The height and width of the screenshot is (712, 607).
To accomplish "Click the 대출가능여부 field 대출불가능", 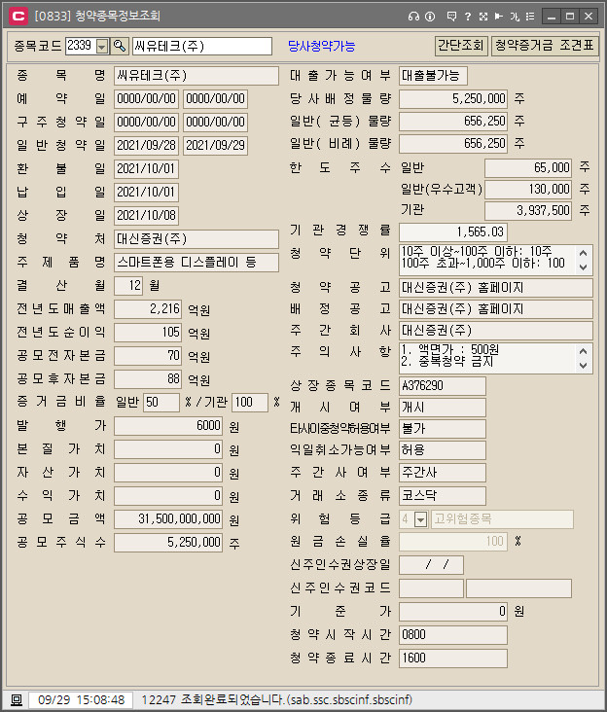I will [433, 76].
